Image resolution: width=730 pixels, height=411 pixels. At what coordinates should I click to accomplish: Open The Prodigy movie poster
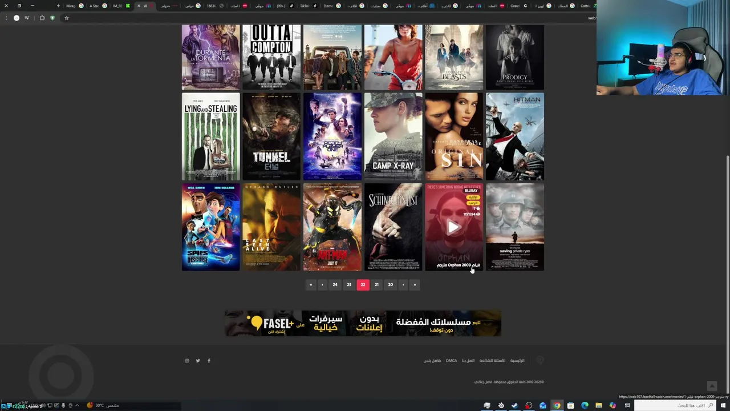pyautogui.click(x=514, y=57)
